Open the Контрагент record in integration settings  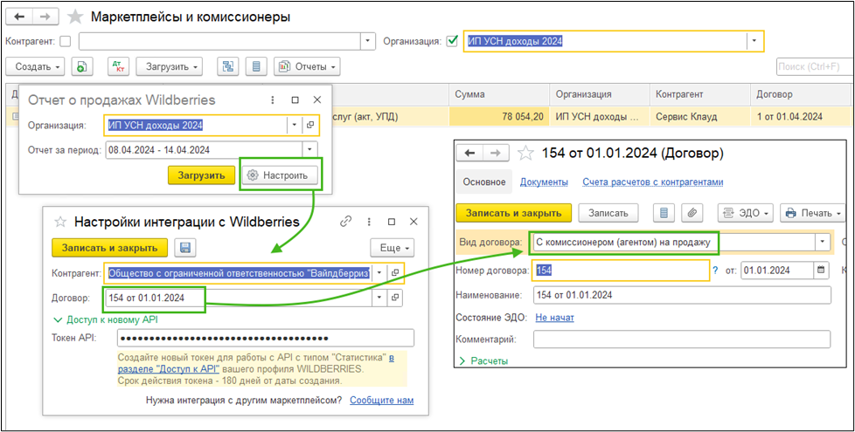coord(396,272)
